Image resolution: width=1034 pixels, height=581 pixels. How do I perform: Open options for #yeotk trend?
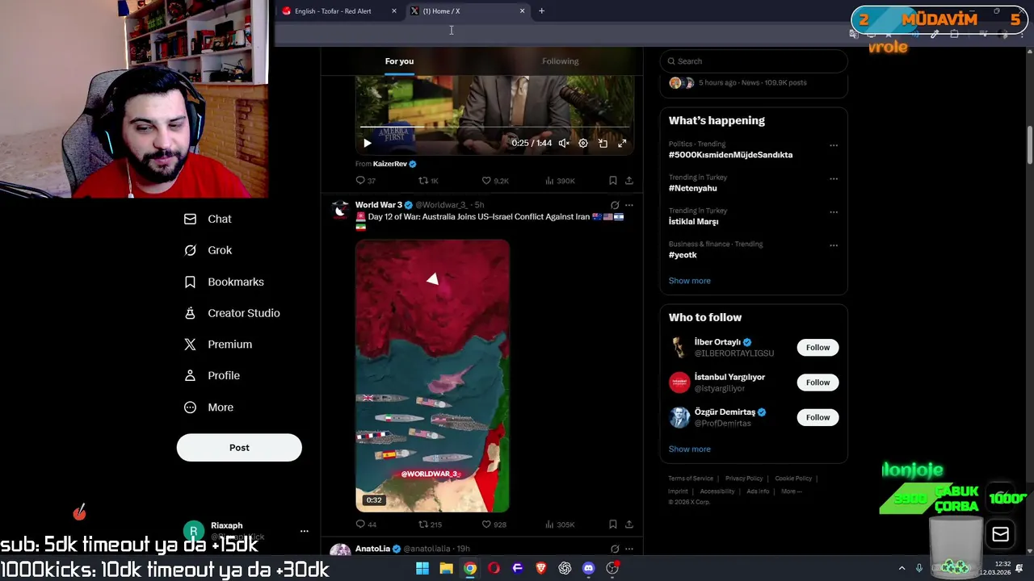(834, 245)
